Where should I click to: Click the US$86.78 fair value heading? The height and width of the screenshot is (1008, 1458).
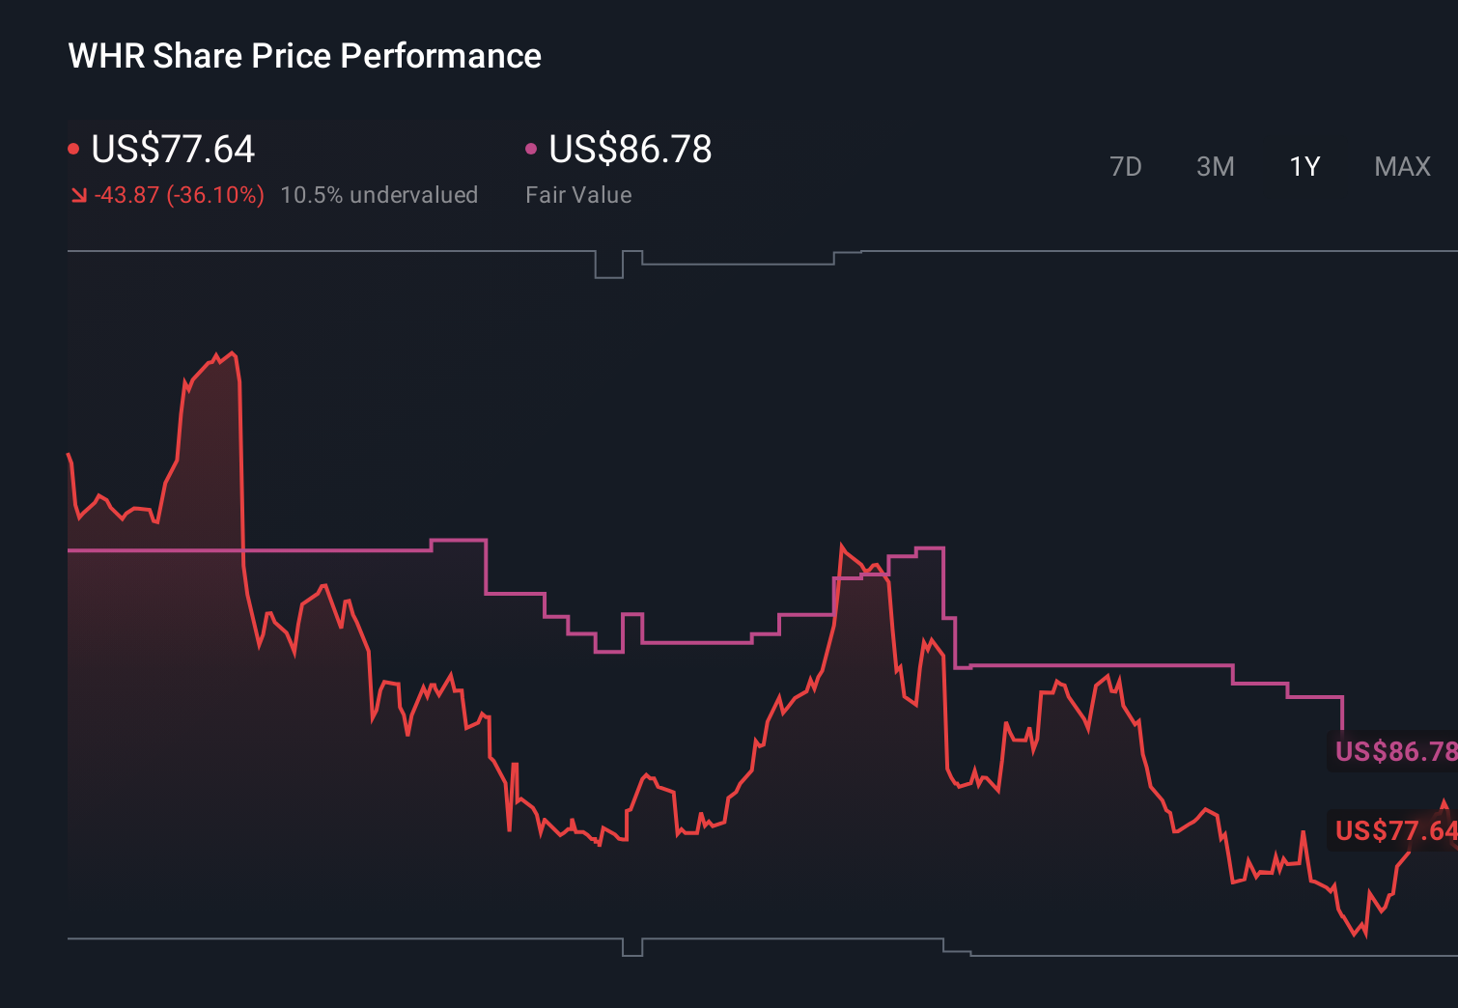pos(629,150)
